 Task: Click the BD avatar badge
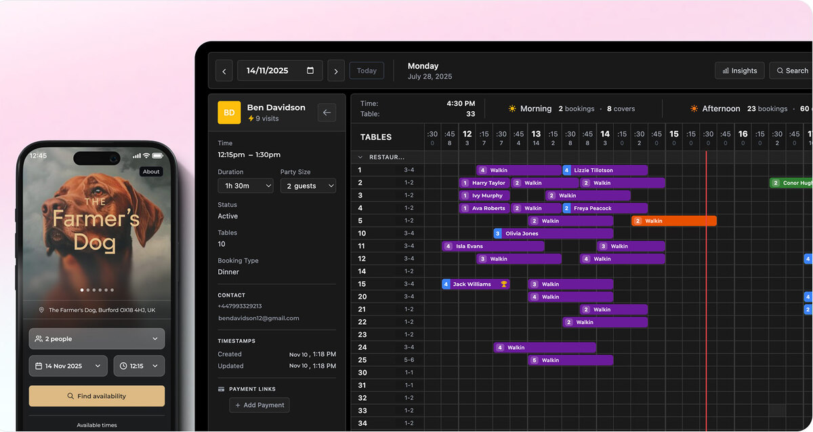tap(229, 113)
